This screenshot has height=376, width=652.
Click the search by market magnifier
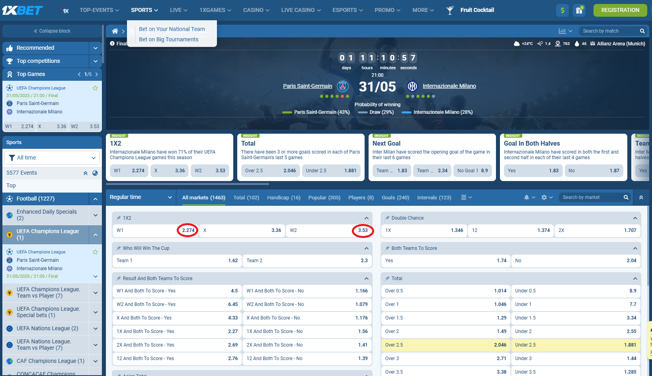(626, 197)
